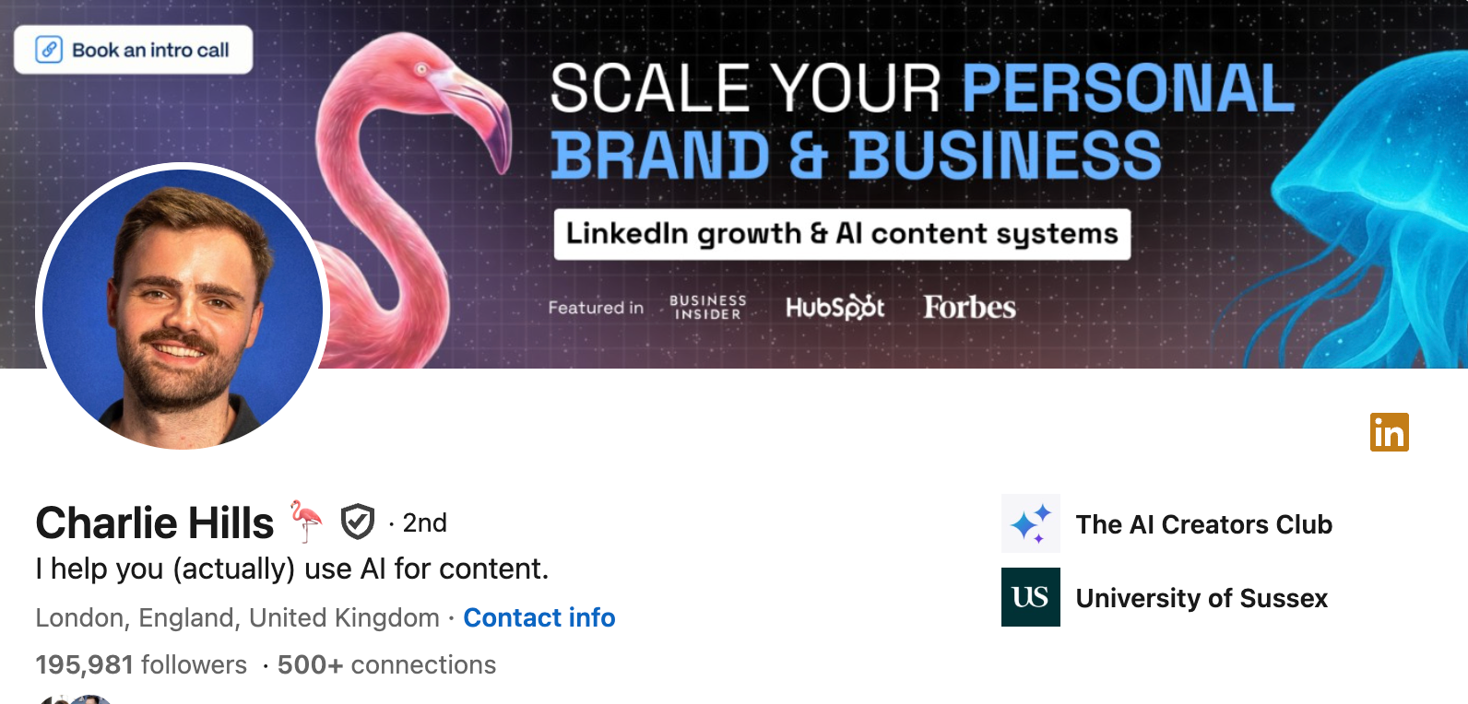Click the LinkedIn logo icon

[1391, 433]
